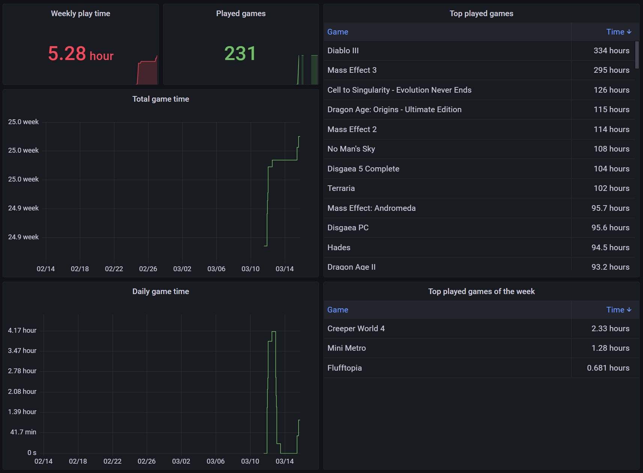Click the 0 s axis label
Viewport: 643px width, 473px height.
pos(32,453)
